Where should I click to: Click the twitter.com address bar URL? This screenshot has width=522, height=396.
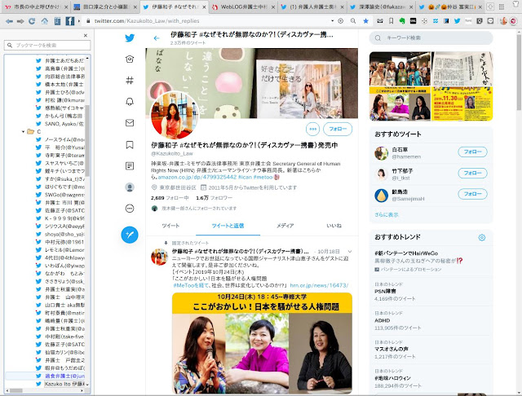[147, 21]
